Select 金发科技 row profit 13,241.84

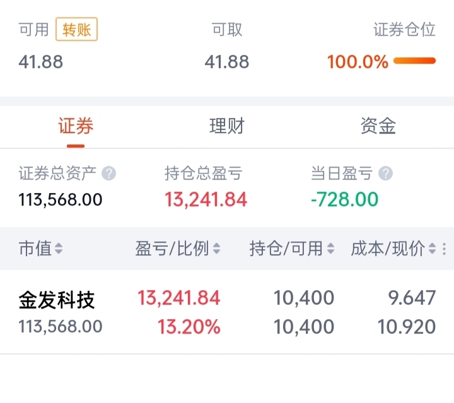179,298
